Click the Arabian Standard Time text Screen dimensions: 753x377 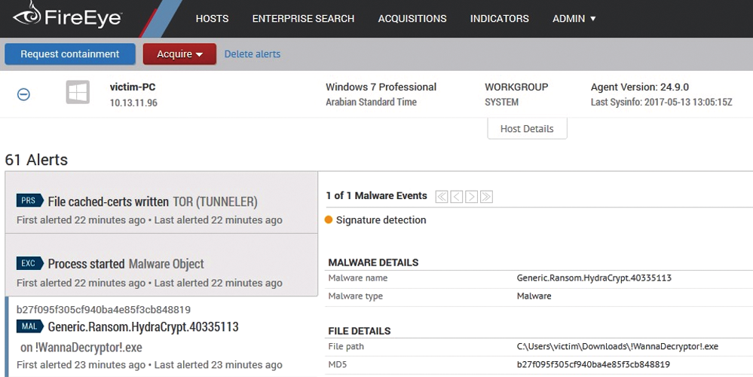tap(371, 102)
